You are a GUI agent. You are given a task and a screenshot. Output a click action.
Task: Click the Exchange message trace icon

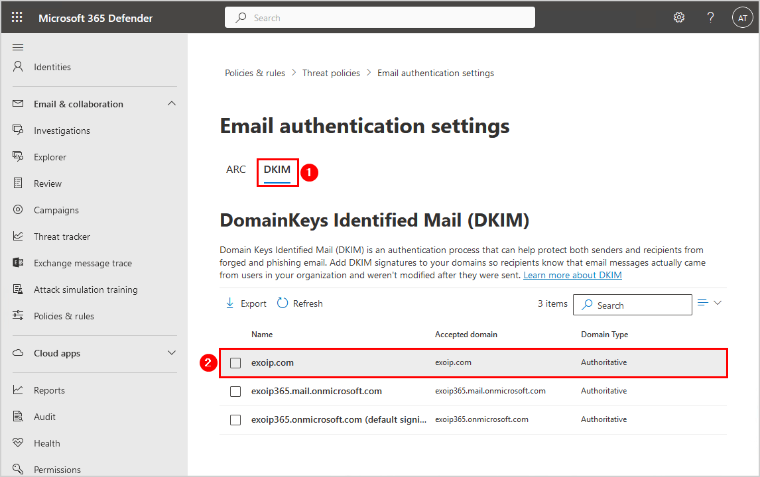click(x=18, y=262)
